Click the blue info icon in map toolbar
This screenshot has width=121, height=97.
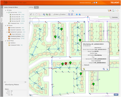coord(77,15)
